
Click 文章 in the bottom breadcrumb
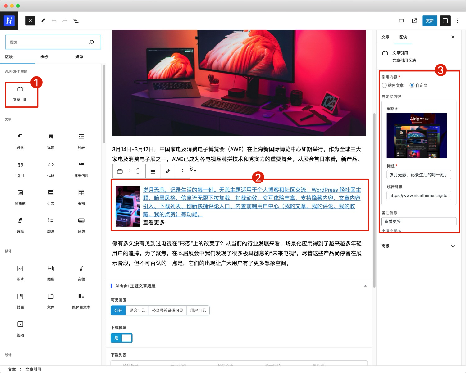point(12,369)
